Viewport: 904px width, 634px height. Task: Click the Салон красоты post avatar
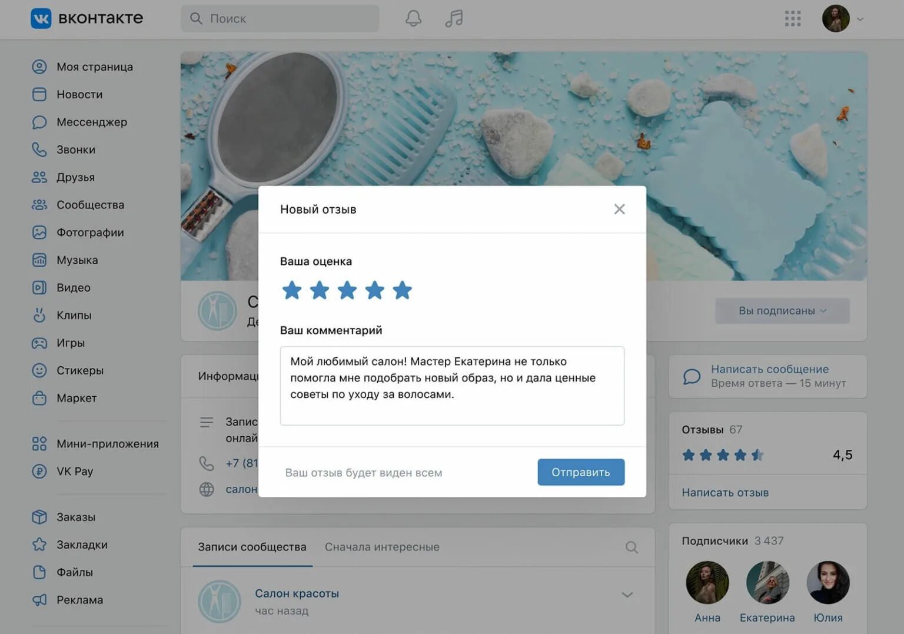220,602
